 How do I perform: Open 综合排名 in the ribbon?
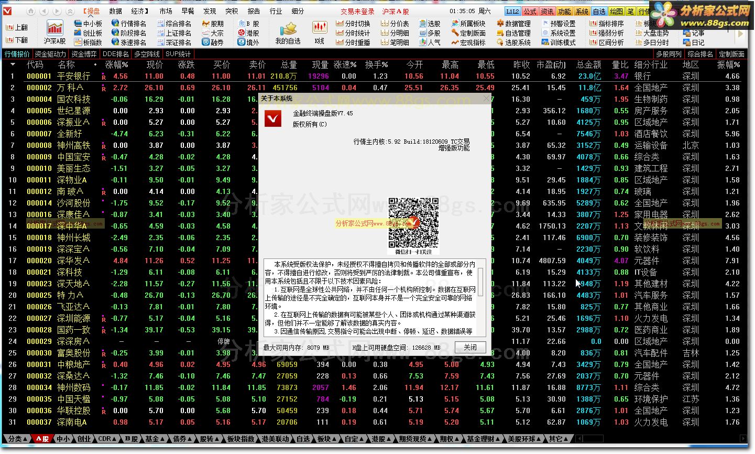click(x=174, y=24)
